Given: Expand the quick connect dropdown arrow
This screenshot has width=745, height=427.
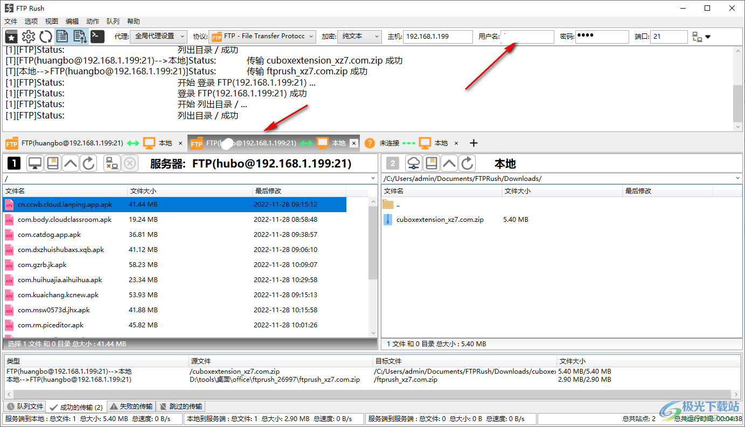Looking at the screenshot, I should coord(708,37).
